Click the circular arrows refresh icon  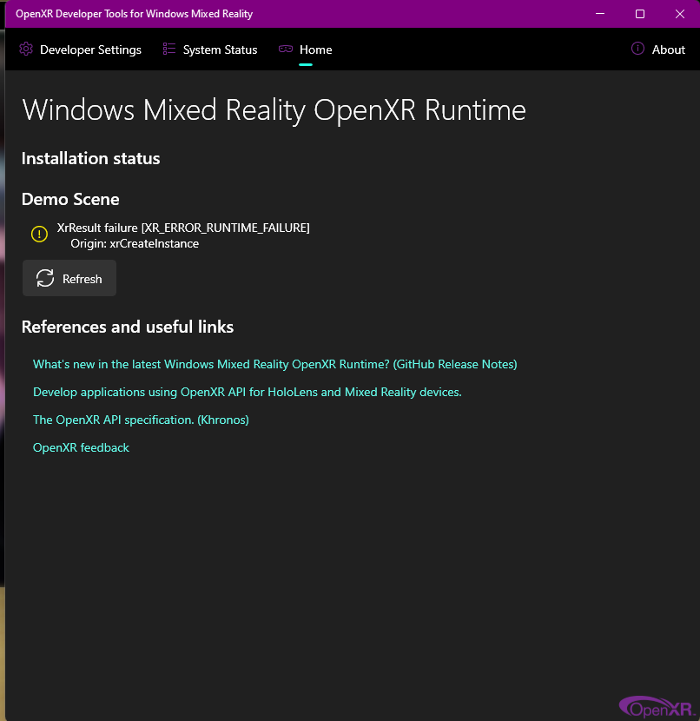click(45, 278)
